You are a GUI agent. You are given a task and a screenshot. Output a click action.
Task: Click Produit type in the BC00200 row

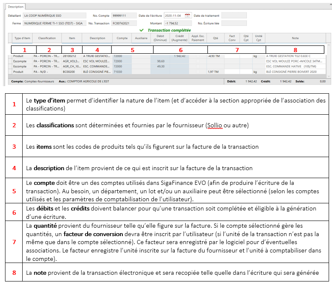pos(18,72)
